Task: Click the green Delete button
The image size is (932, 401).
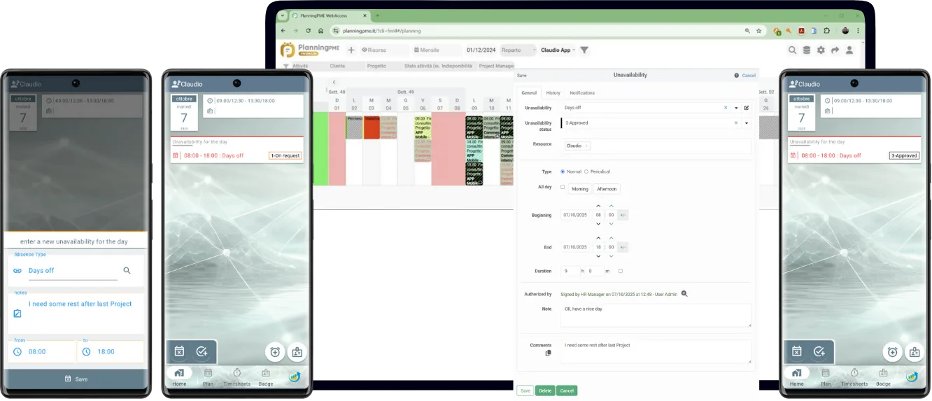Action: (x=545, y=391)
